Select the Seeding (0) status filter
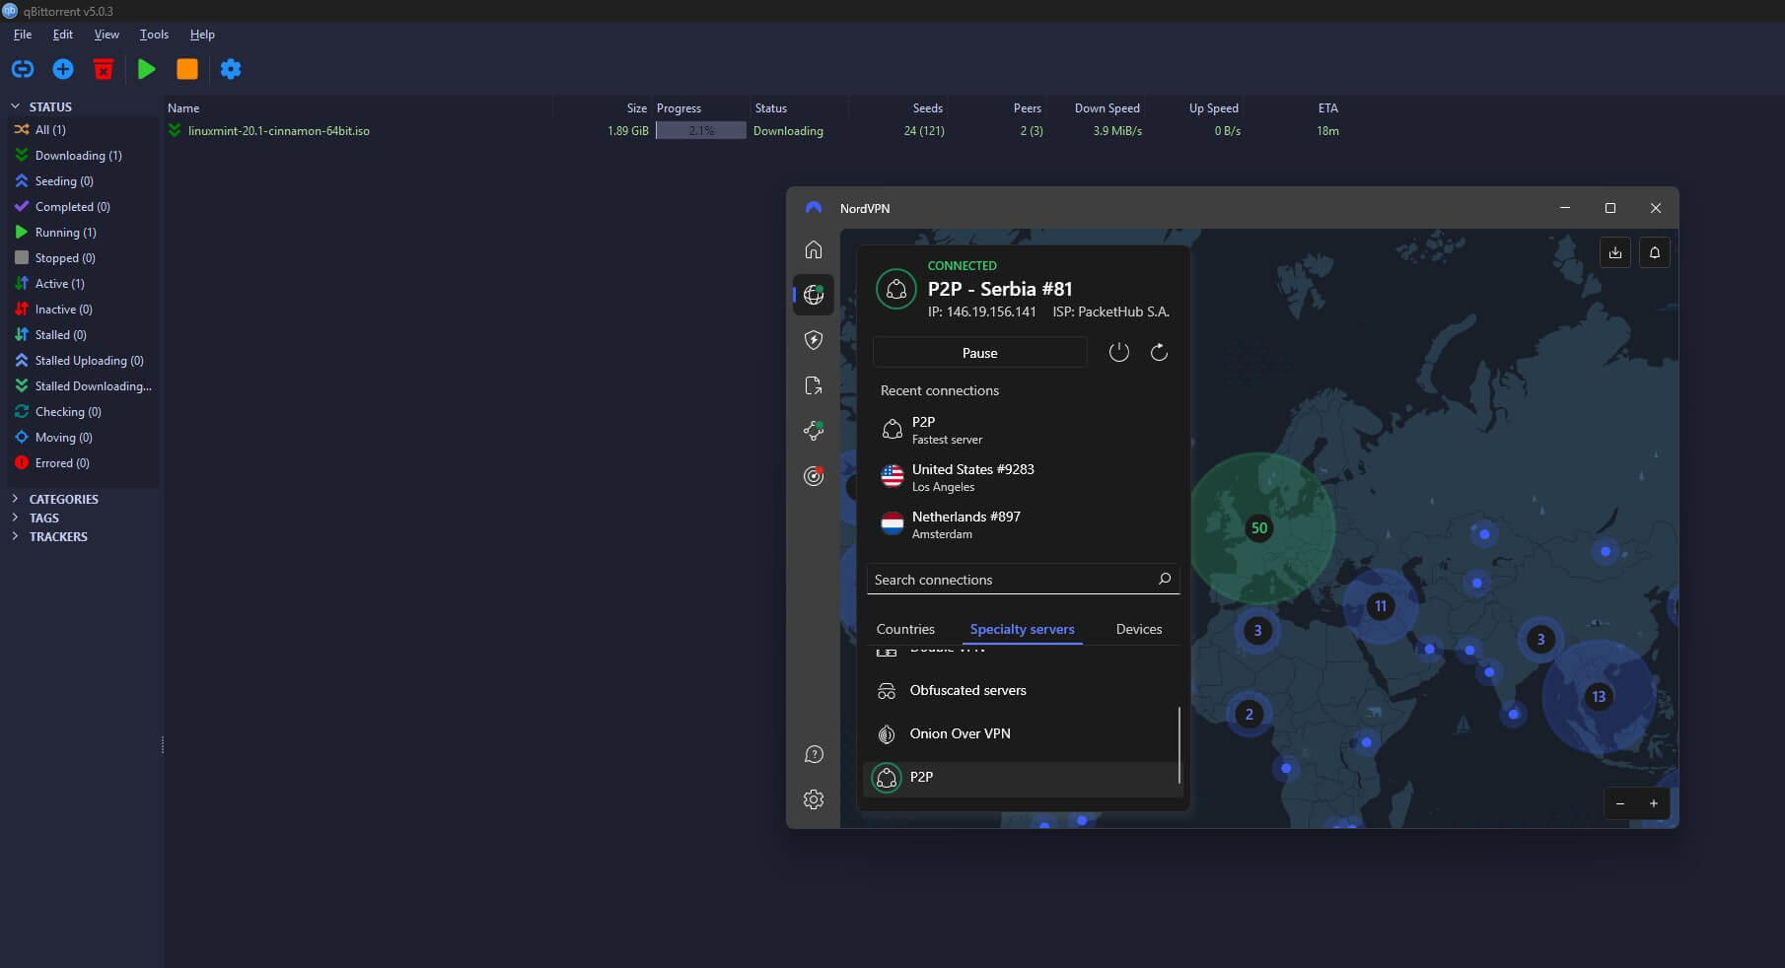Screen dimensions: 1785x968 [x=83, y=181]
